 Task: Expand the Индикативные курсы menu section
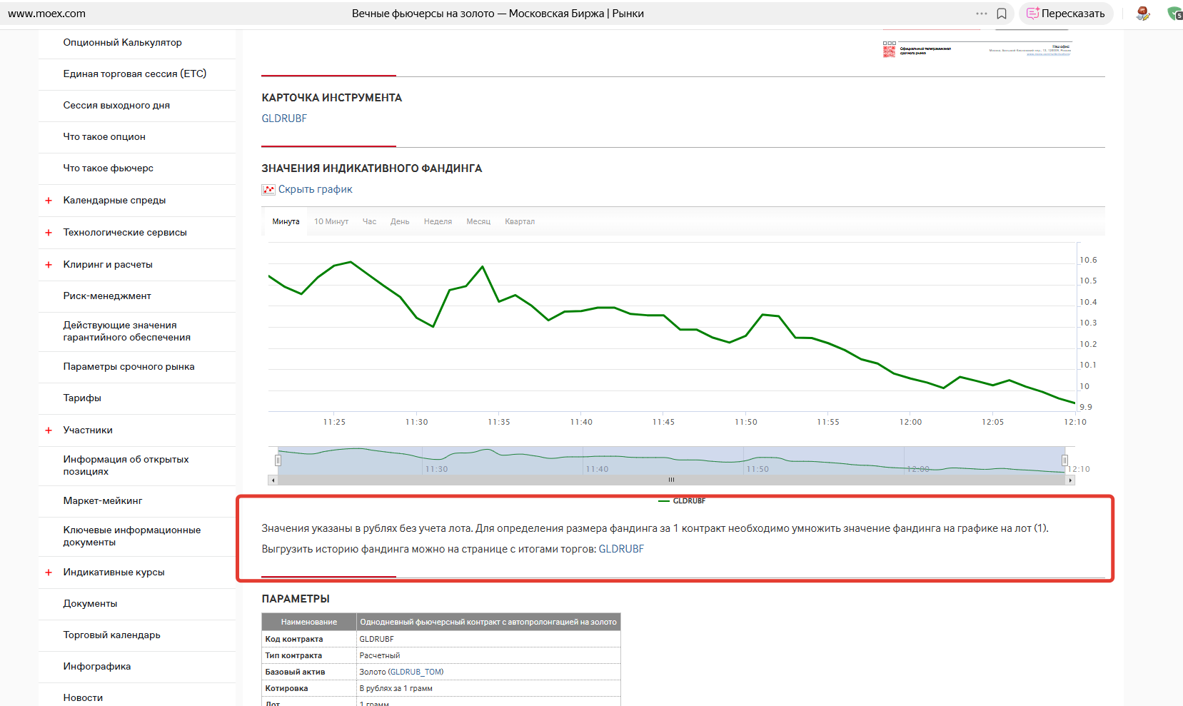[x=49, y=573]
